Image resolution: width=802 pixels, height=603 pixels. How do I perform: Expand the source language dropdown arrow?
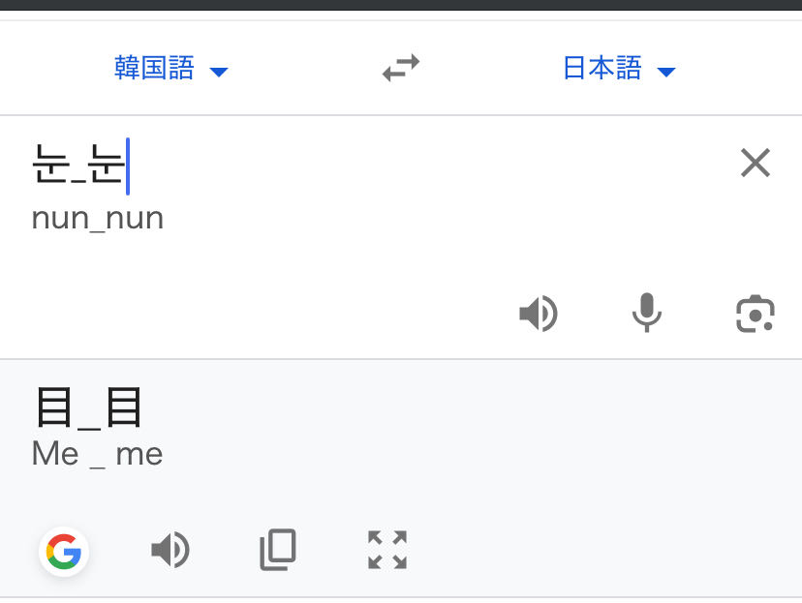pyautogui.click(x=219, y=72)
